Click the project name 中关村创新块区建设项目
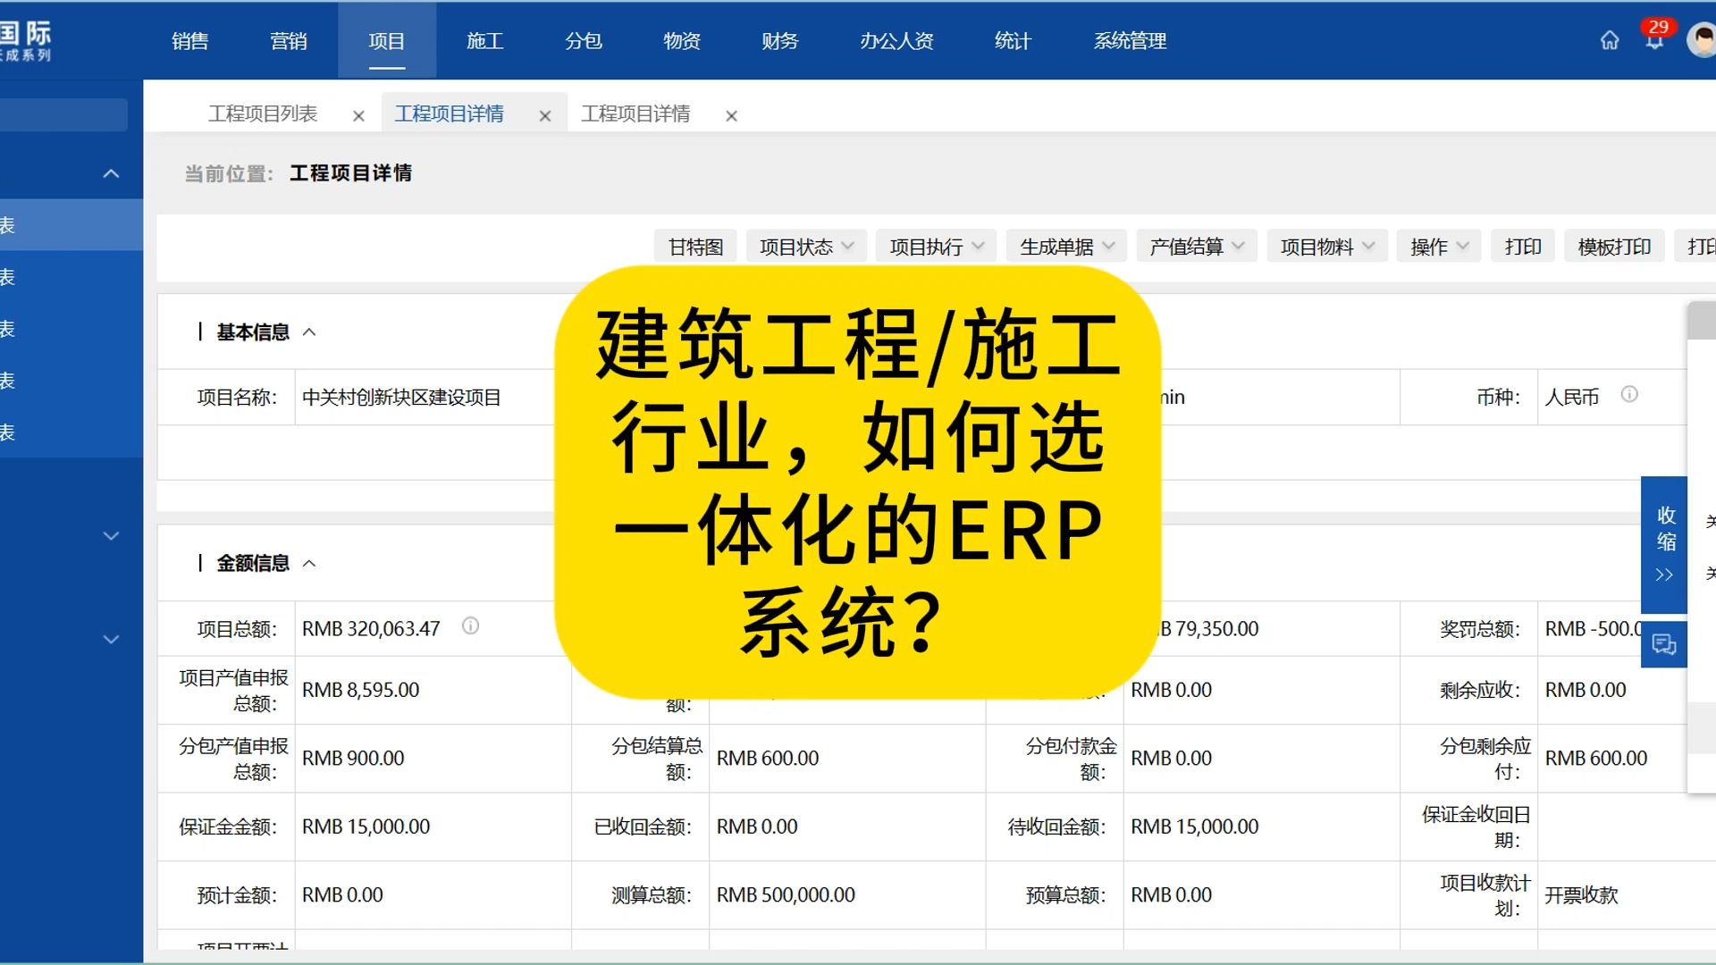The image size is (1716, 965). click(x=401, y=398)
